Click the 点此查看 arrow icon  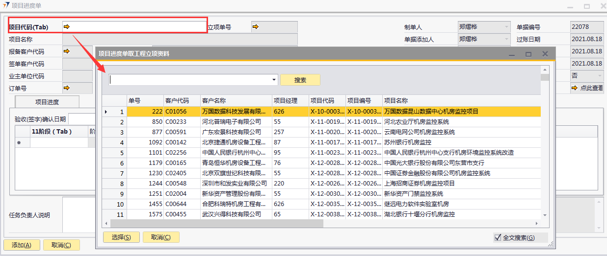pos(575,88)
